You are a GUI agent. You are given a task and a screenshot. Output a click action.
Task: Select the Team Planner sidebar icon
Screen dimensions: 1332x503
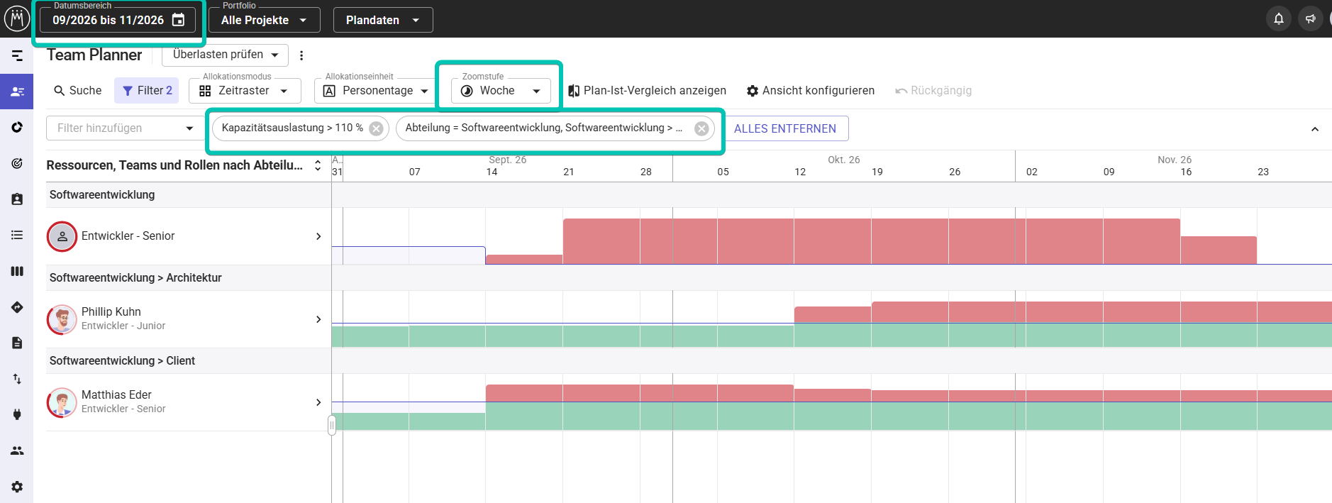click(x=17, y=92)
